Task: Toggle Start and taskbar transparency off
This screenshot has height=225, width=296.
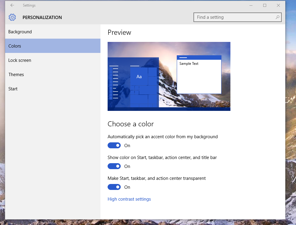Action: [114, 187]
